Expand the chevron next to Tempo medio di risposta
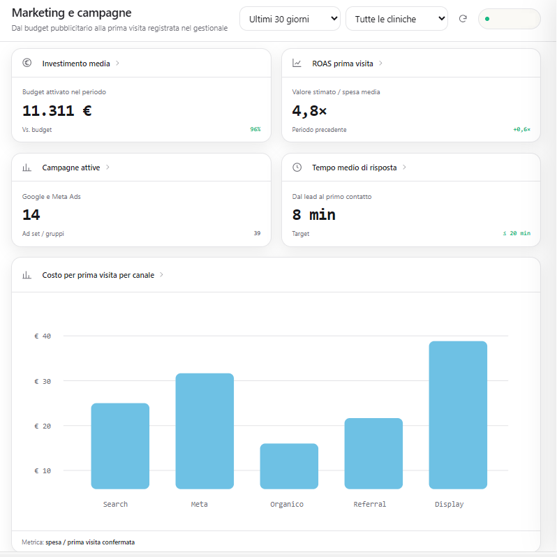557x557 pixels. click(x=404, y=168)
